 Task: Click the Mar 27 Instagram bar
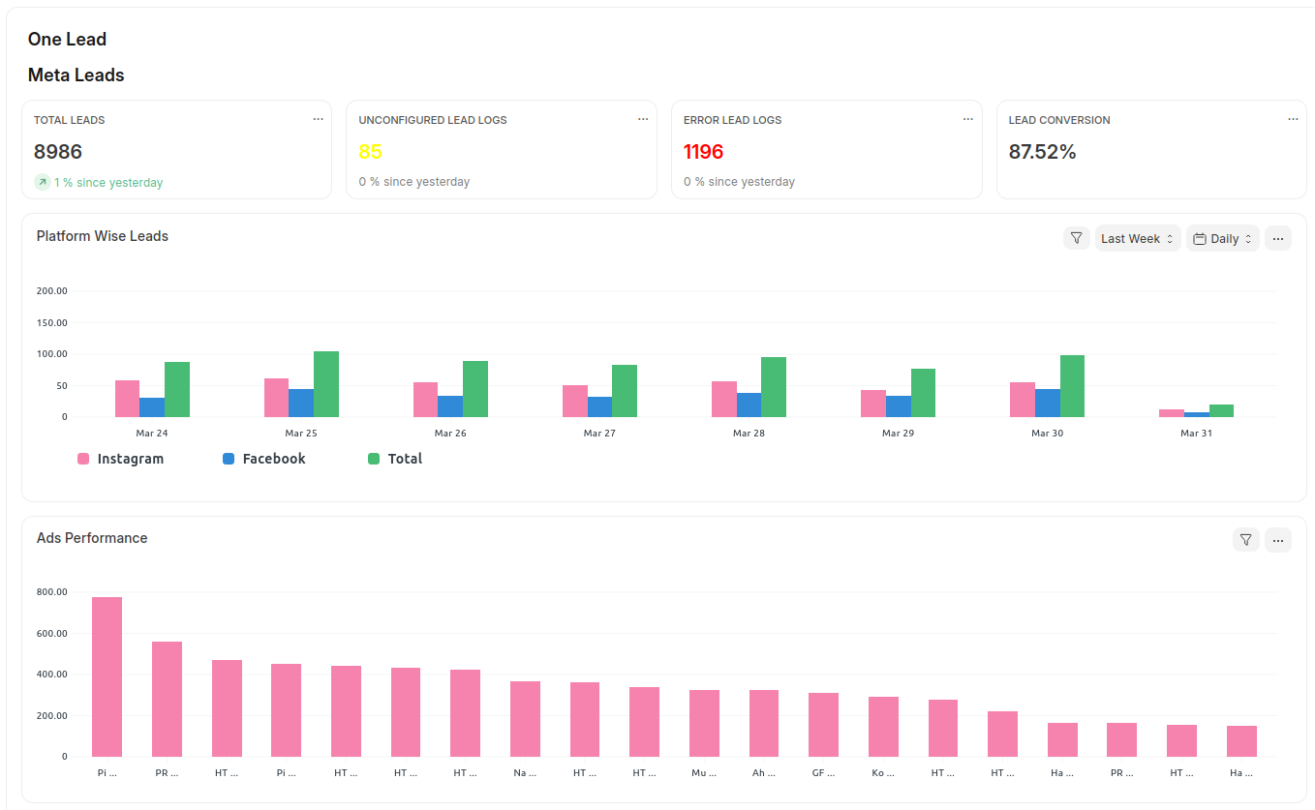tap(575, 402)
